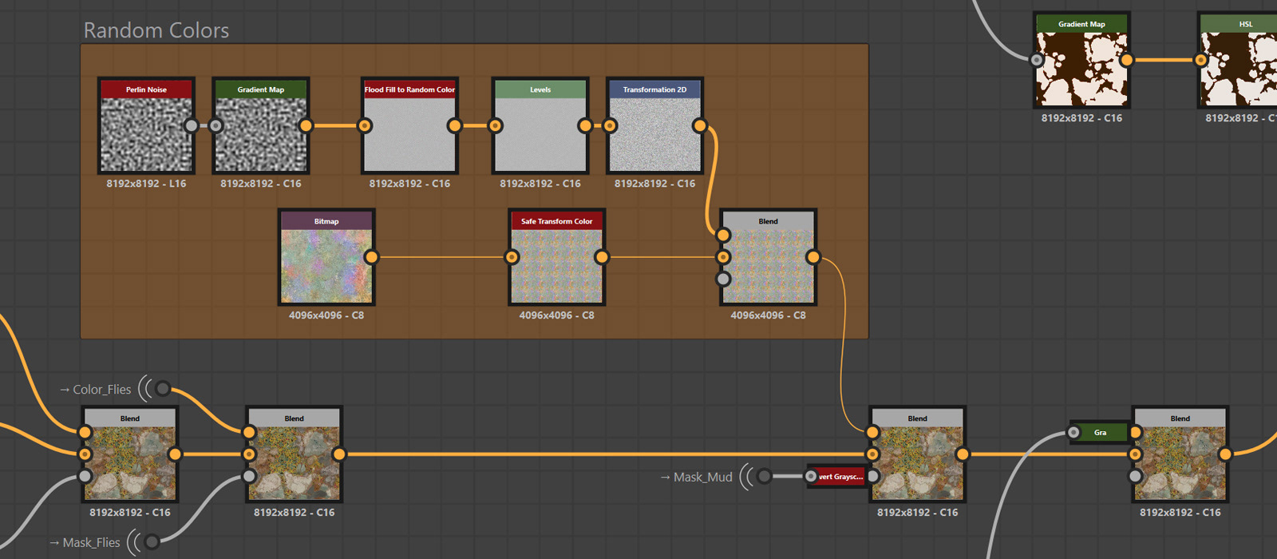Viewport: 1277px width, 559px height.
Task: Click the Safe Transform Color input connector
Action: [x=512, y=257]
